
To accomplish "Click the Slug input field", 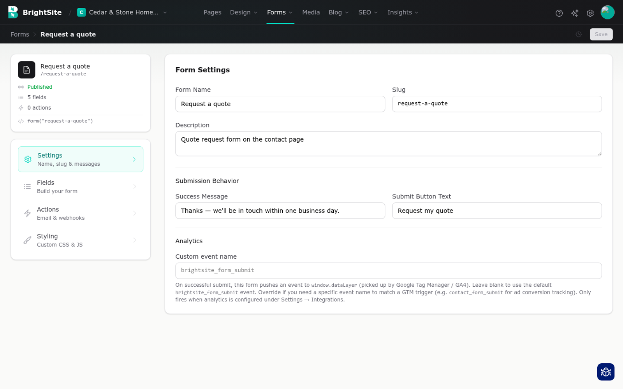I will click(496, 104).
